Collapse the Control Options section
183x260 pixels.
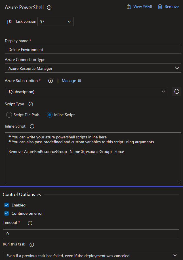(39, 195)
